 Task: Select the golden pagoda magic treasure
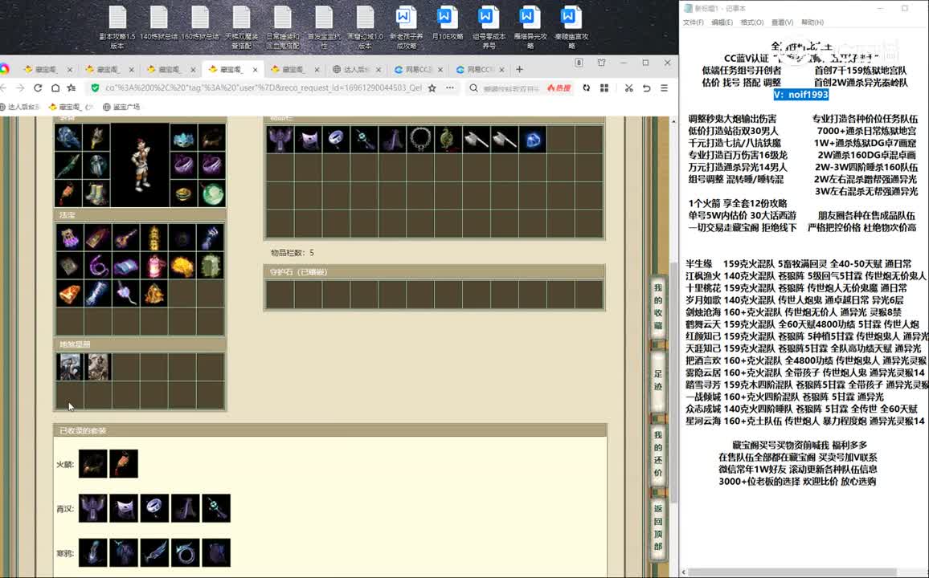coord(154,238)
